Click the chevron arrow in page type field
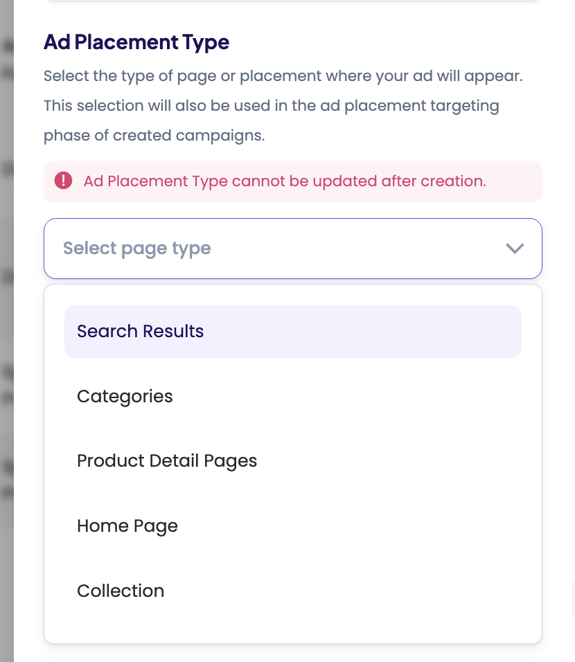This screenshot has width=575, height=662. pyautogui.click(x=514, y=249)
